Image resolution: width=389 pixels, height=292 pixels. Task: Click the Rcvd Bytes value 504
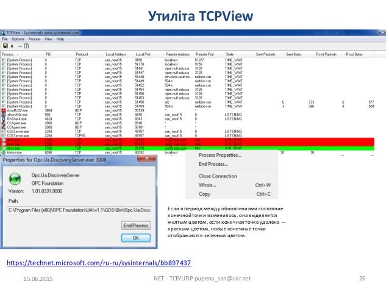(x=371, y=106)
